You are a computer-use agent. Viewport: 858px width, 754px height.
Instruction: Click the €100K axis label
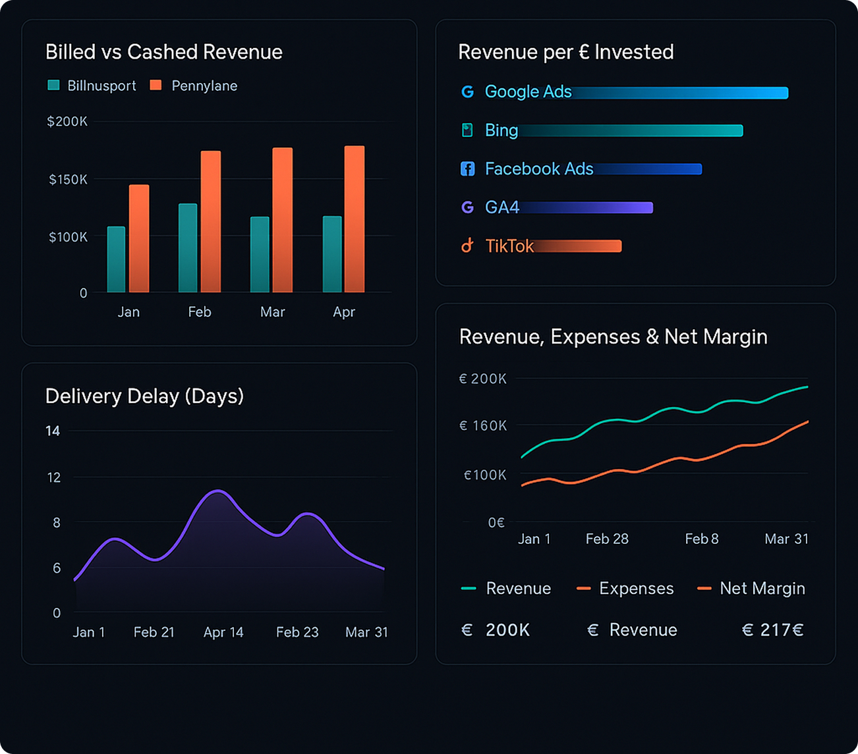485,475
